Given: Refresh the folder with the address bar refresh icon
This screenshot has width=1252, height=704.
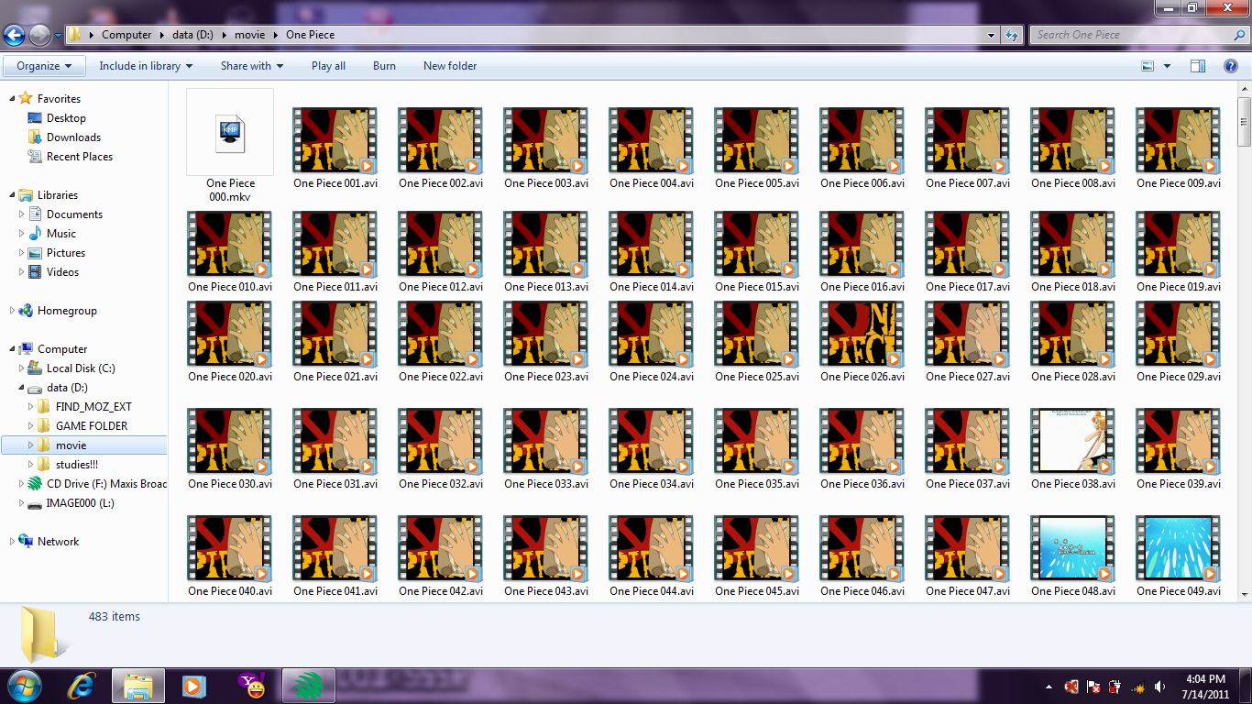Looking at the screenshot, I should click(1012, 35).
